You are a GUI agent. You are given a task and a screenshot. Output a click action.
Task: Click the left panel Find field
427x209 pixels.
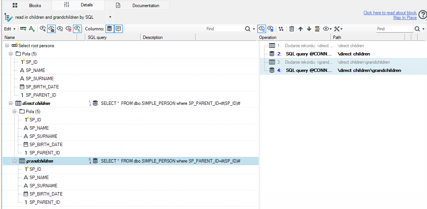coord(224,28)
